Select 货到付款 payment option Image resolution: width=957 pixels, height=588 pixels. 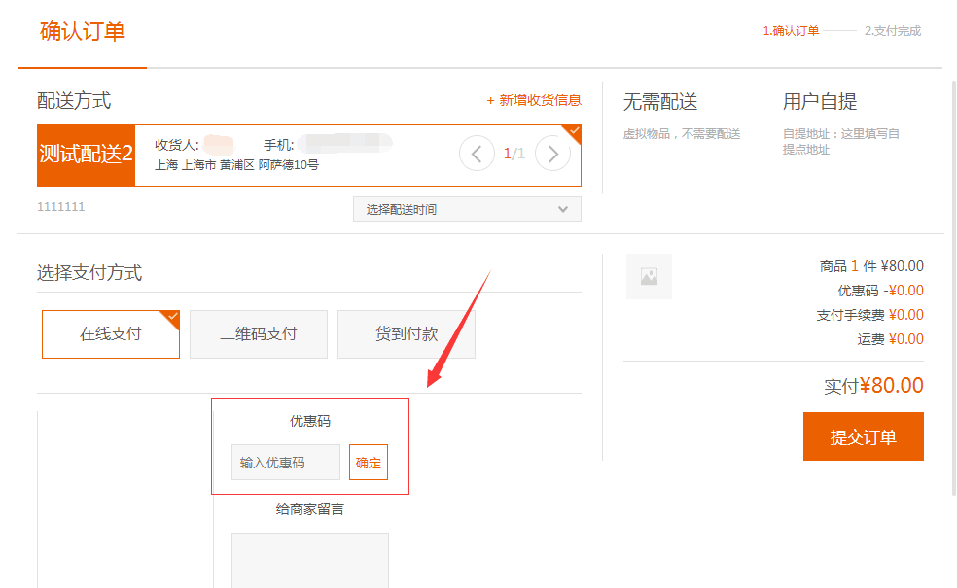click(x=406, y=334)
